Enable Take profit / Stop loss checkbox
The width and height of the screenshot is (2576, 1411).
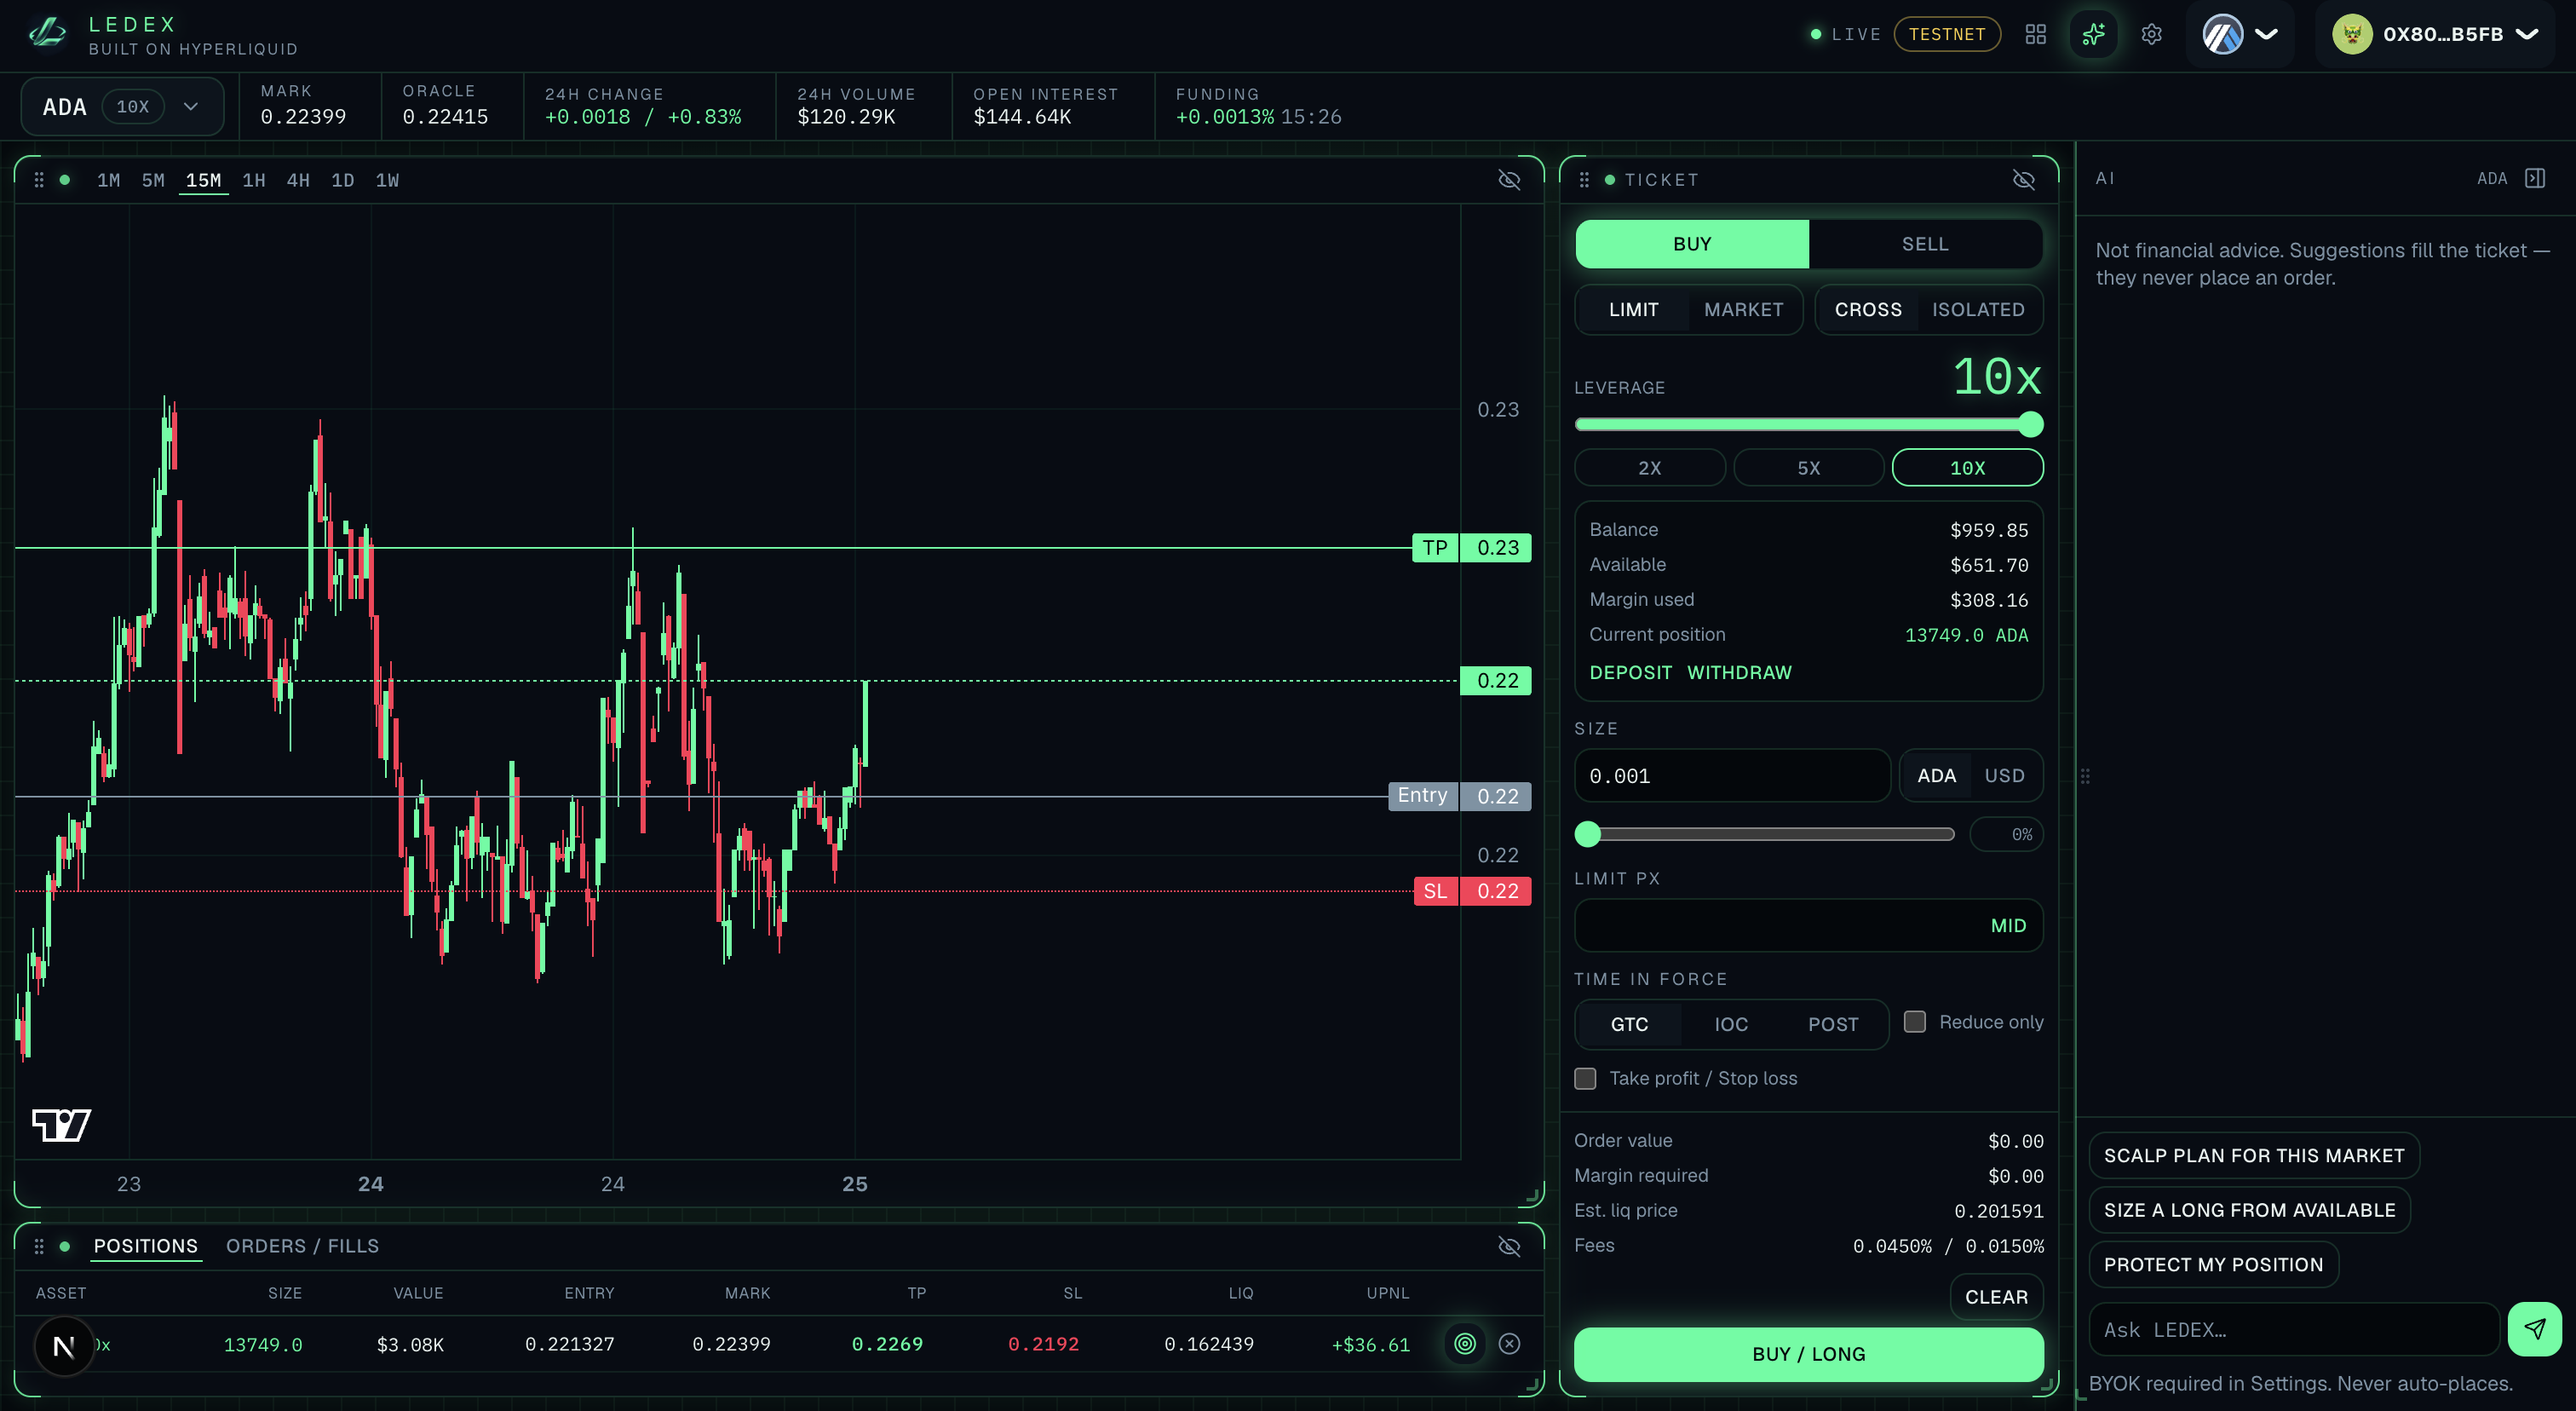1585,1078
